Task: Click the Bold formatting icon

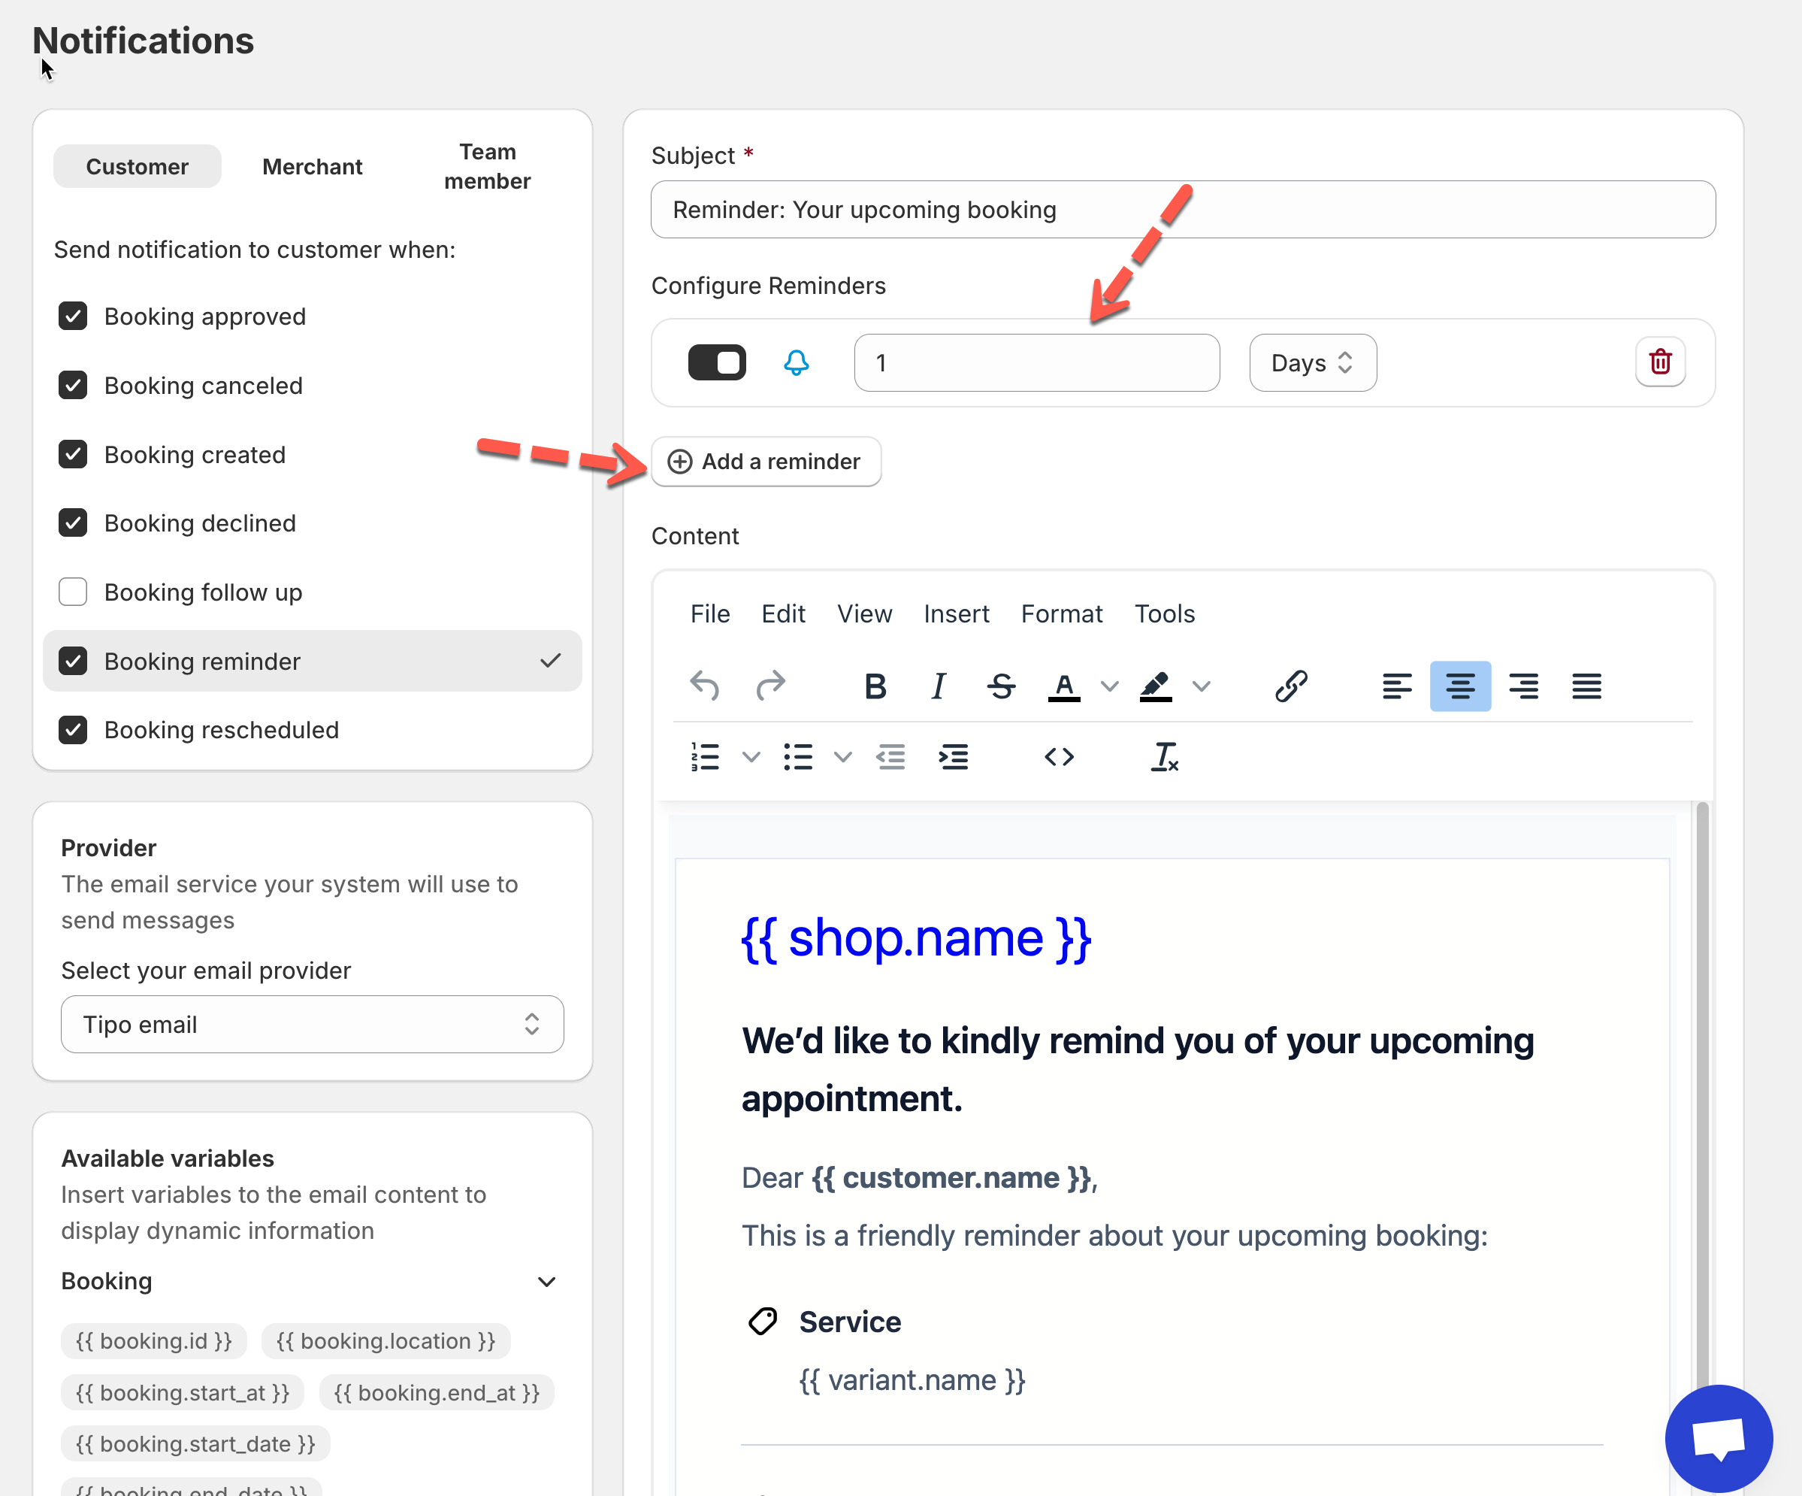Action: coord(875,686)
